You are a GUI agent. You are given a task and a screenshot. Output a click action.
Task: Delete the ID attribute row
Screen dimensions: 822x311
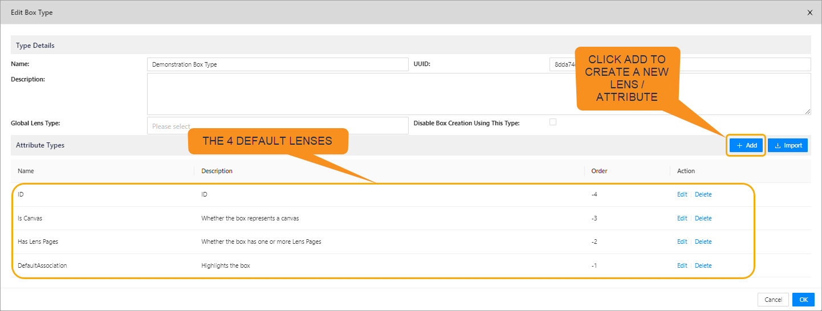click(703, 194)
